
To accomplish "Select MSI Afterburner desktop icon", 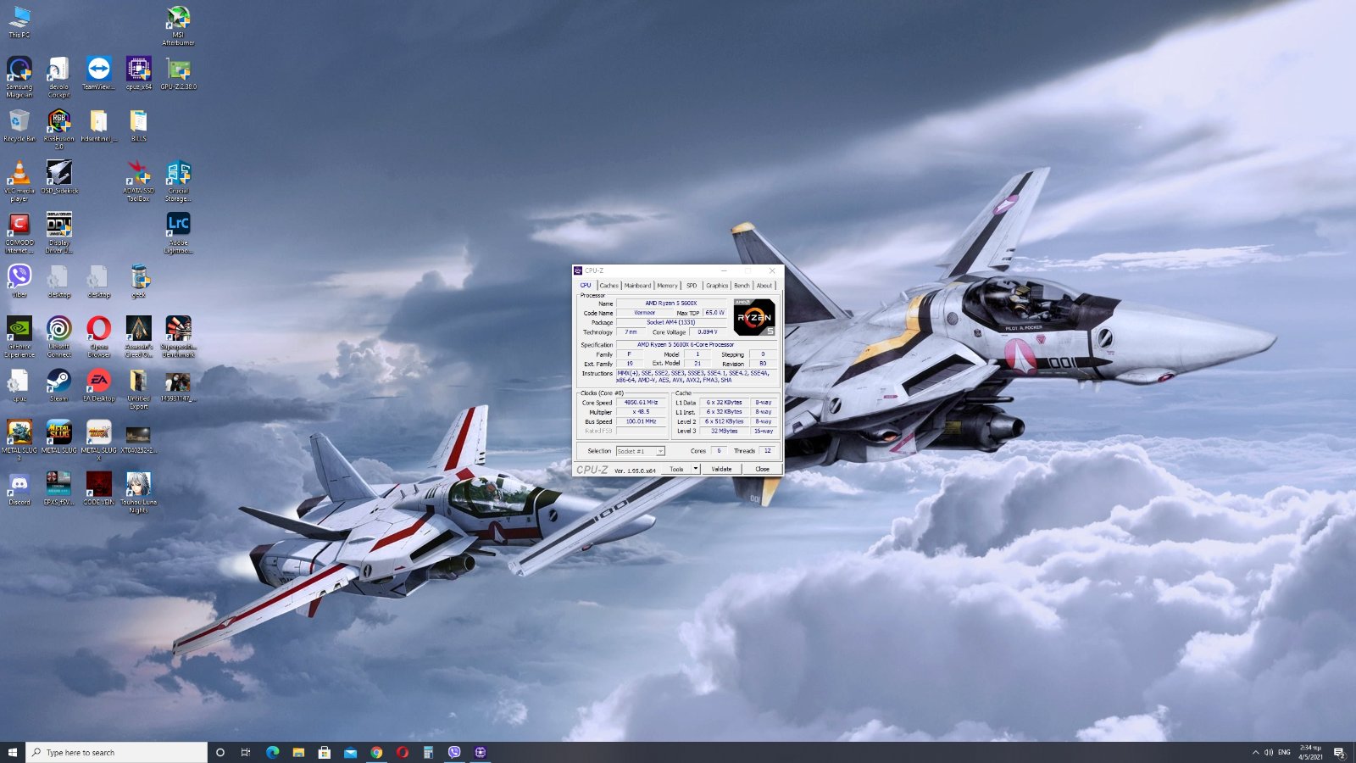I will point(178,26).
